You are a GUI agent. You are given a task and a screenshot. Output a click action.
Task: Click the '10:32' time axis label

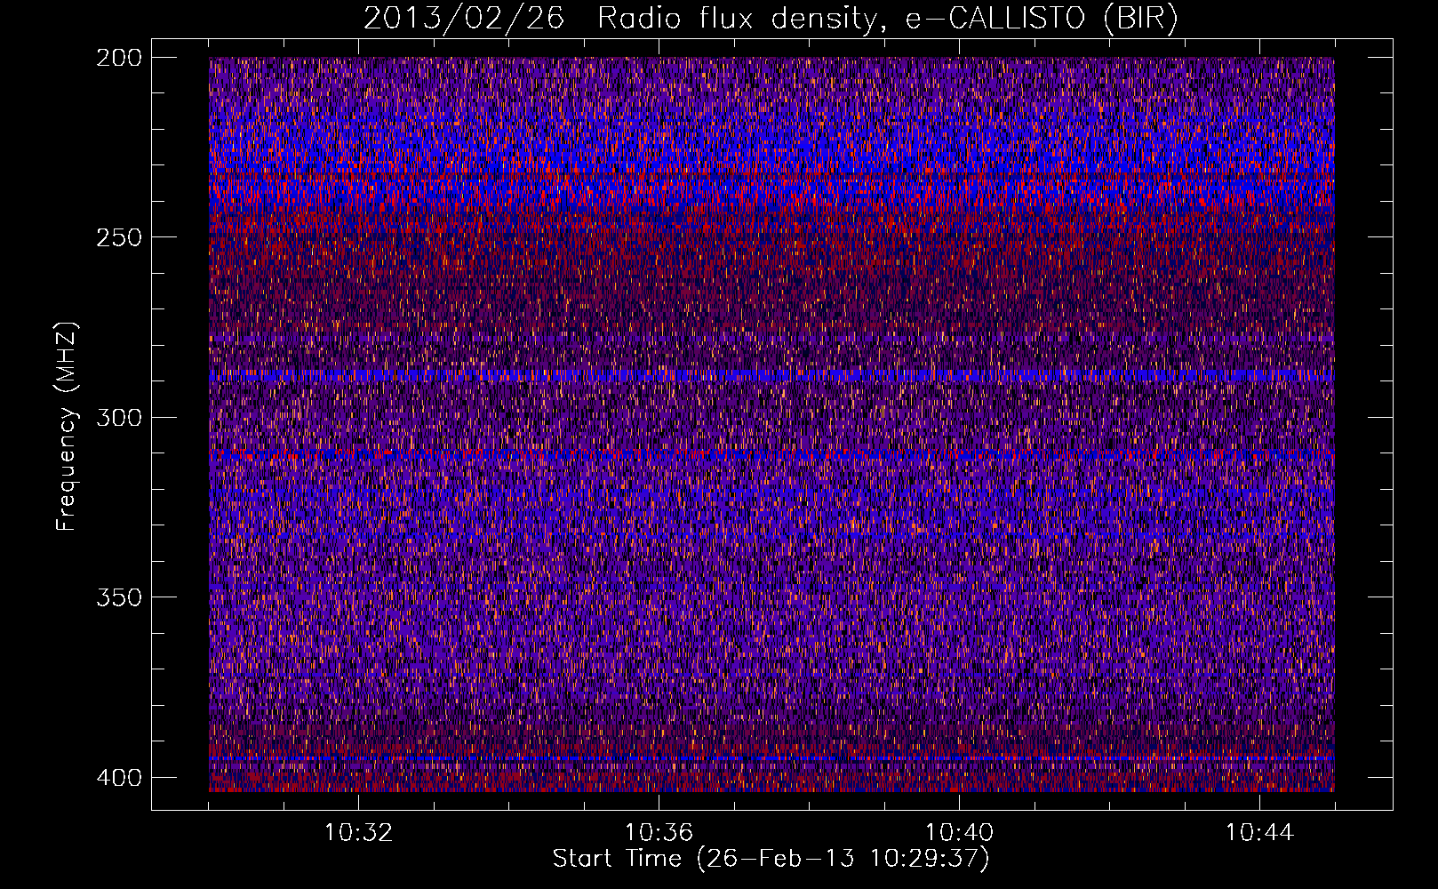click(358, 833)
